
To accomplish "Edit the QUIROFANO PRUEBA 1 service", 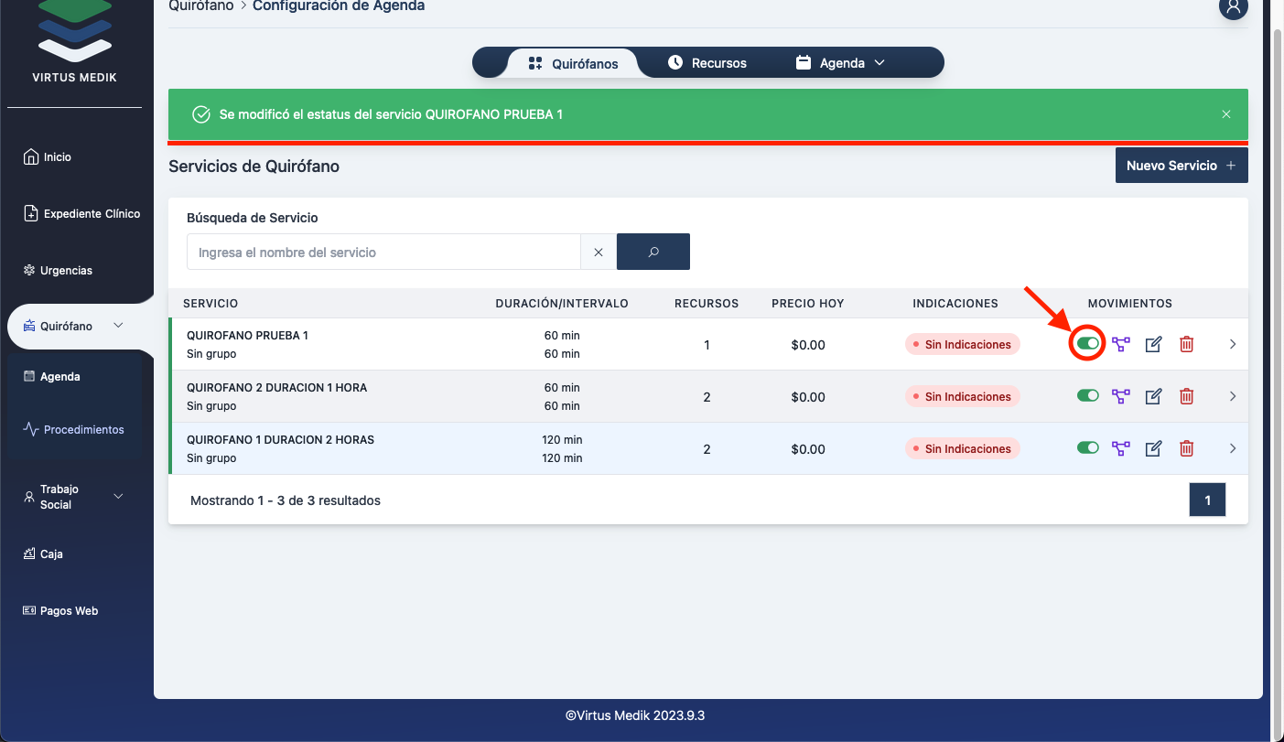I will (x=1154, y=345).
